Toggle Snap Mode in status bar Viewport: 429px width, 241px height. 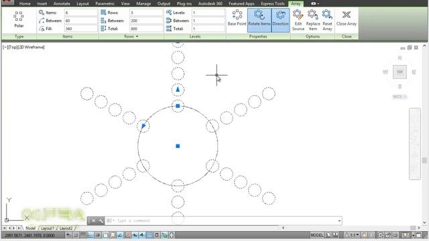pos(76,235)
